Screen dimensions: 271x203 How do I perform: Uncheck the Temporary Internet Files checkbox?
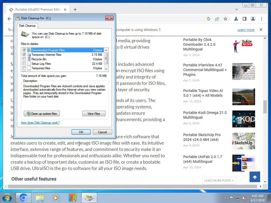tap(24, 54)
